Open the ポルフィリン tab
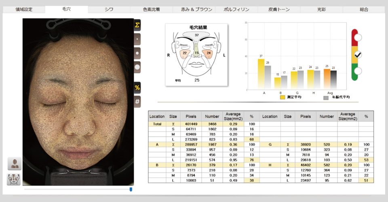Image resolution: width=388 pixels, height=202 pixels. click(236, 9)
